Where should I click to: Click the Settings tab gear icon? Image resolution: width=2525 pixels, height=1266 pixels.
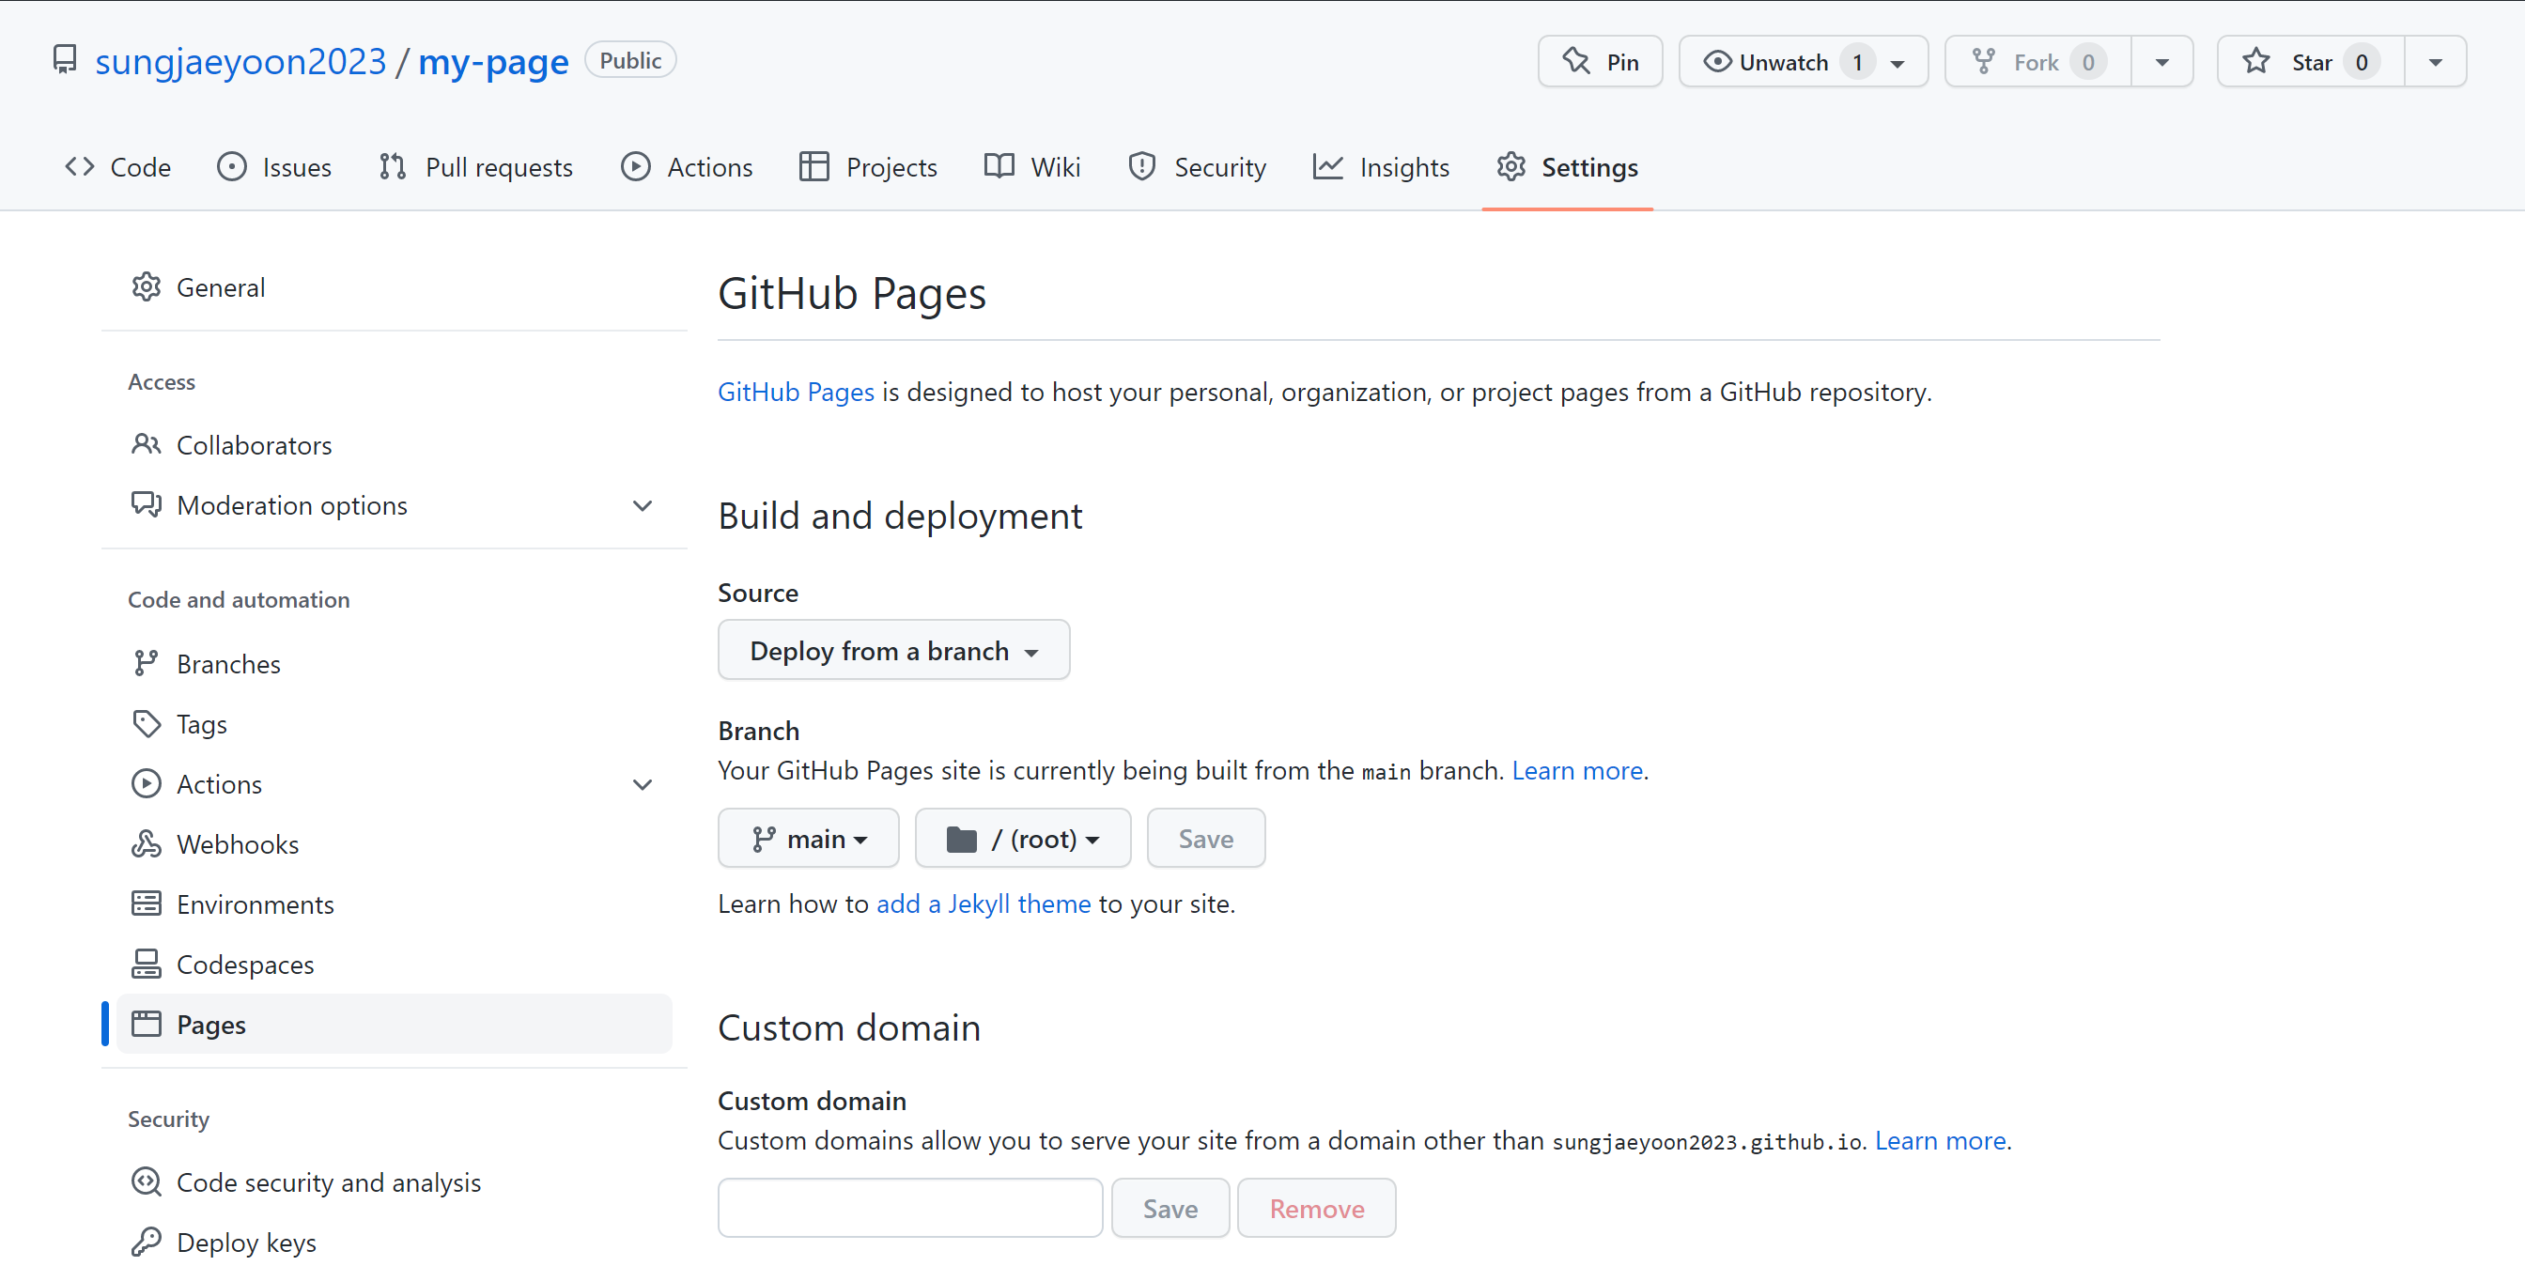click(1510, 166)
